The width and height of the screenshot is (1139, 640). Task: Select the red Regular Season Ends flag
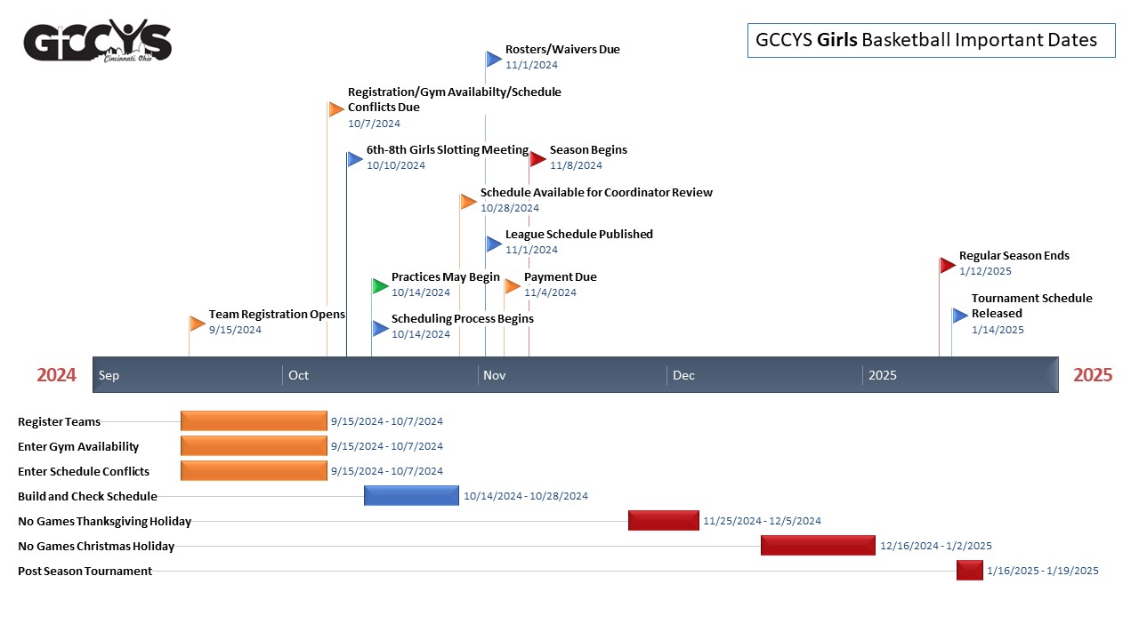click(948, 265)
